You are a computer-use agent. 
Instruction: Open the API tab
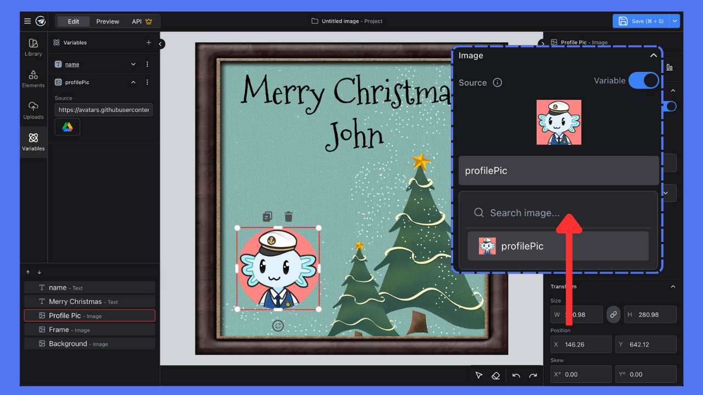138,21
